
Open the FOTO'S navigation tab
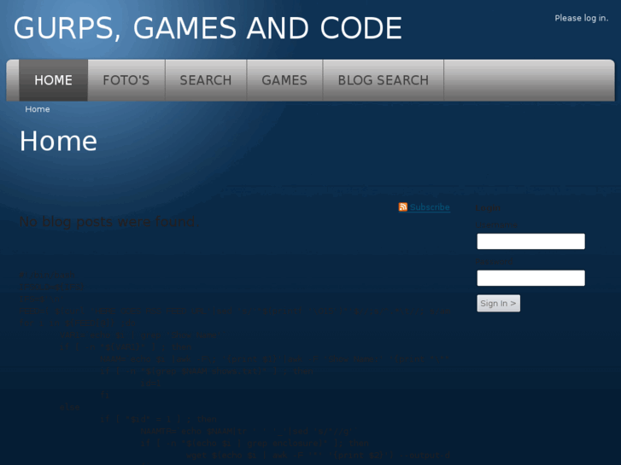pos(126,80)
